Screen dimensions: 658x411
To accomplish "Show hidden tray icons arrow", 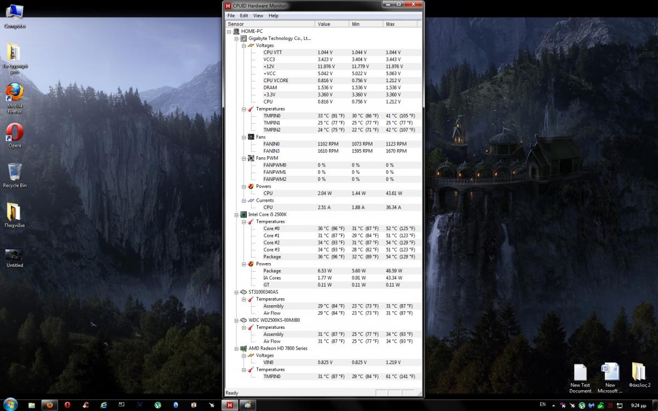I will 554,405.
